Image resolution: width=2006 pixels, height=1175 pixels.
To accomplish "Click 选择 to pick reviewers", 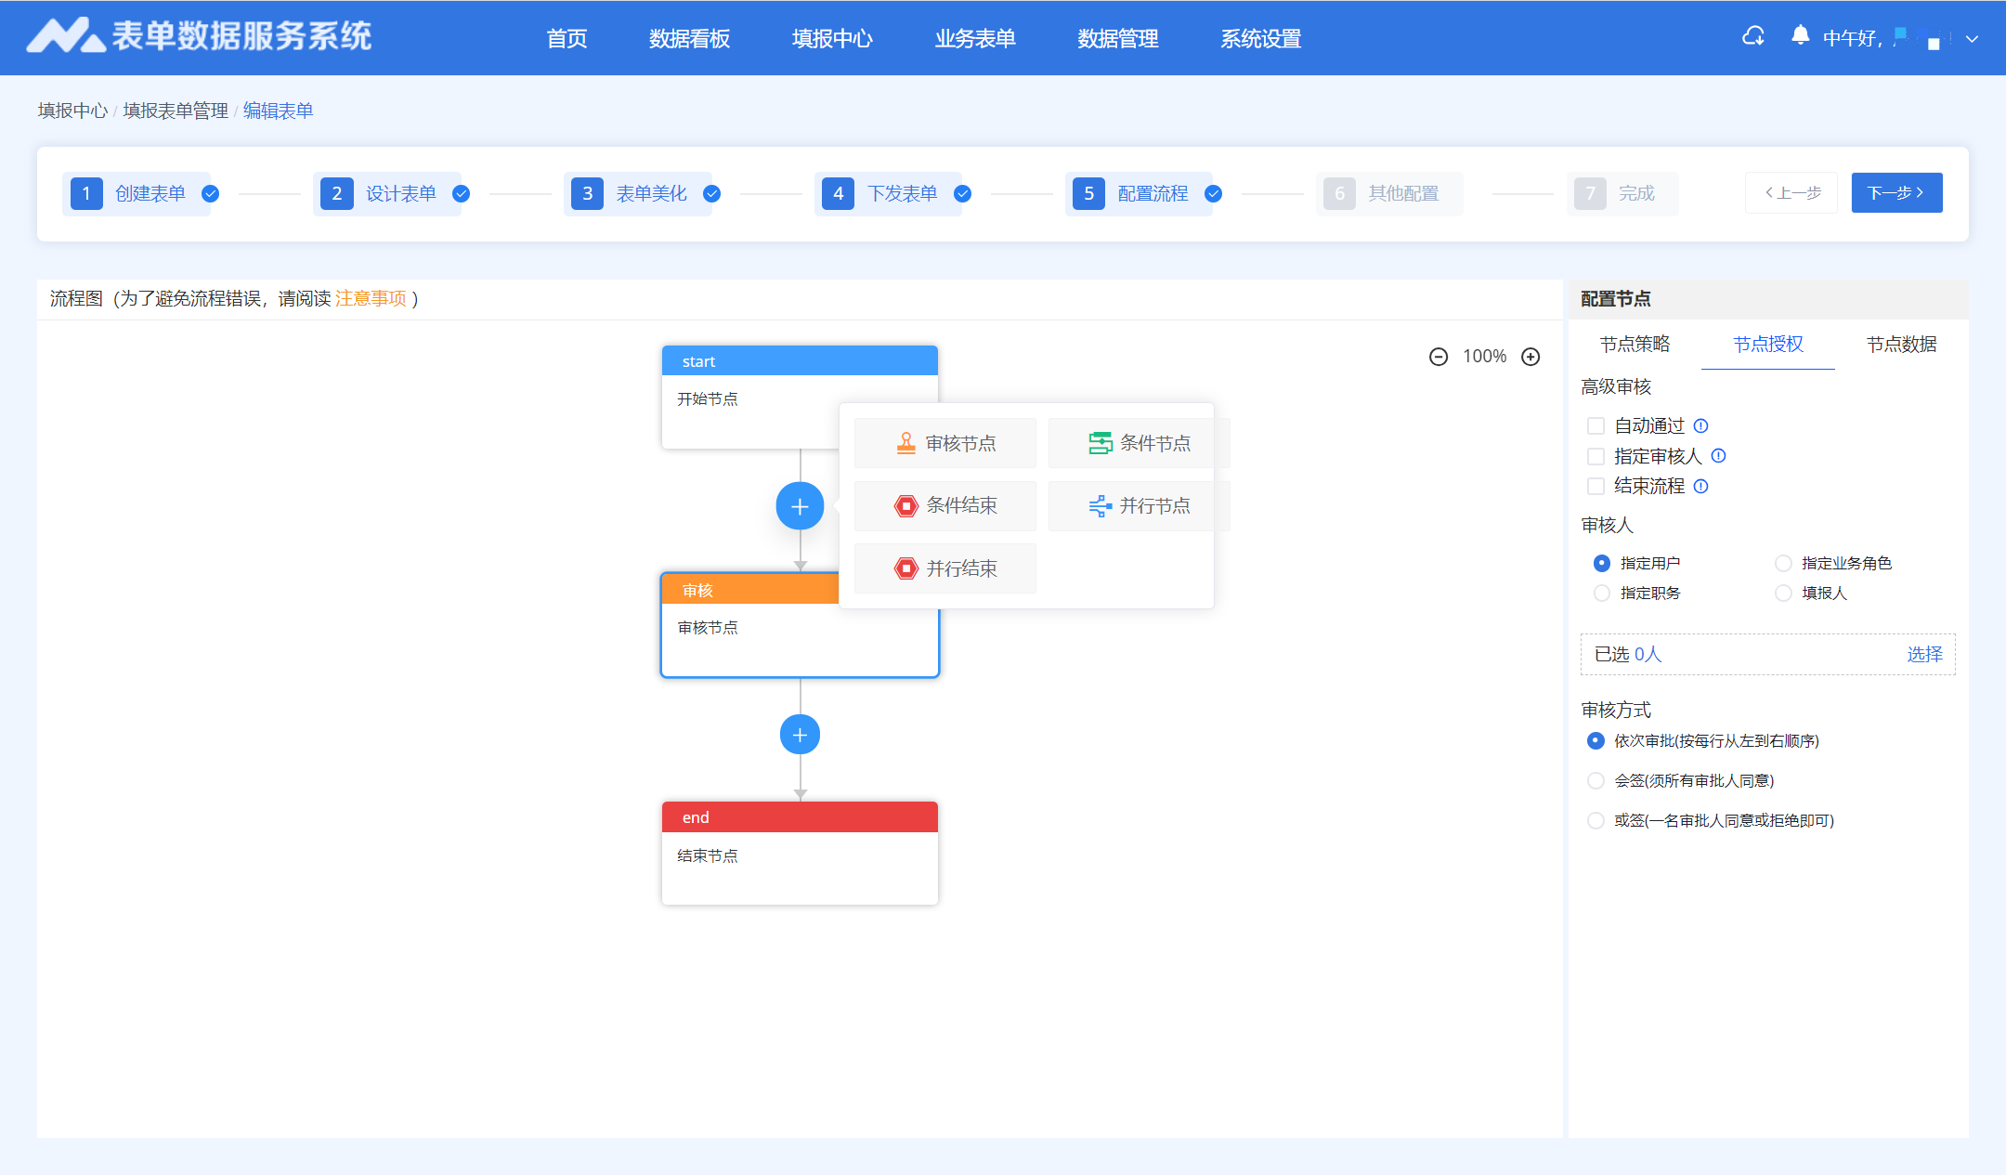I will pyautogui.click(x=1924, y=654).
